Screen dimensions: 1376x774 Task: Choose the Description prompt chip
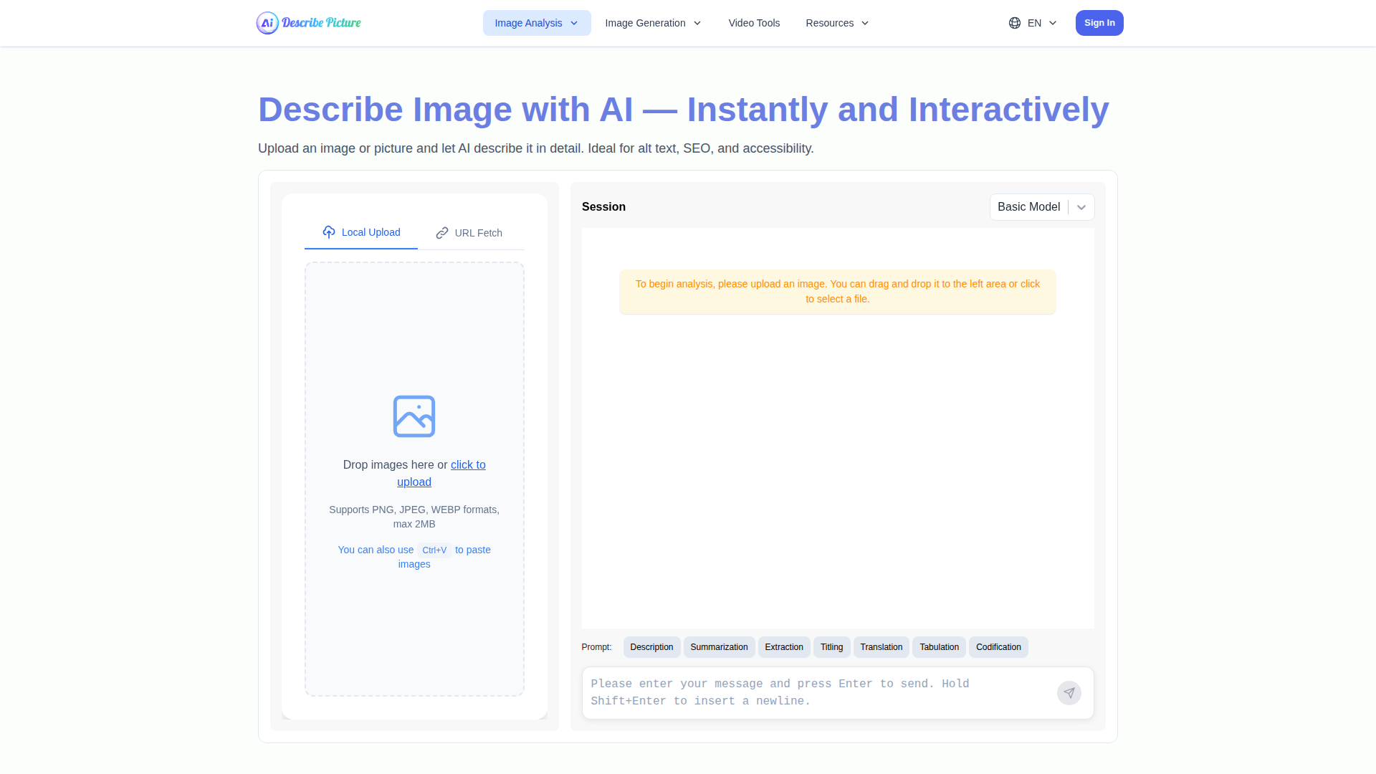coord(651,647)
